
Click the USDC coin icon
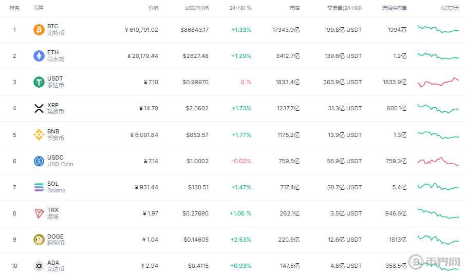(x=39, y=161)
